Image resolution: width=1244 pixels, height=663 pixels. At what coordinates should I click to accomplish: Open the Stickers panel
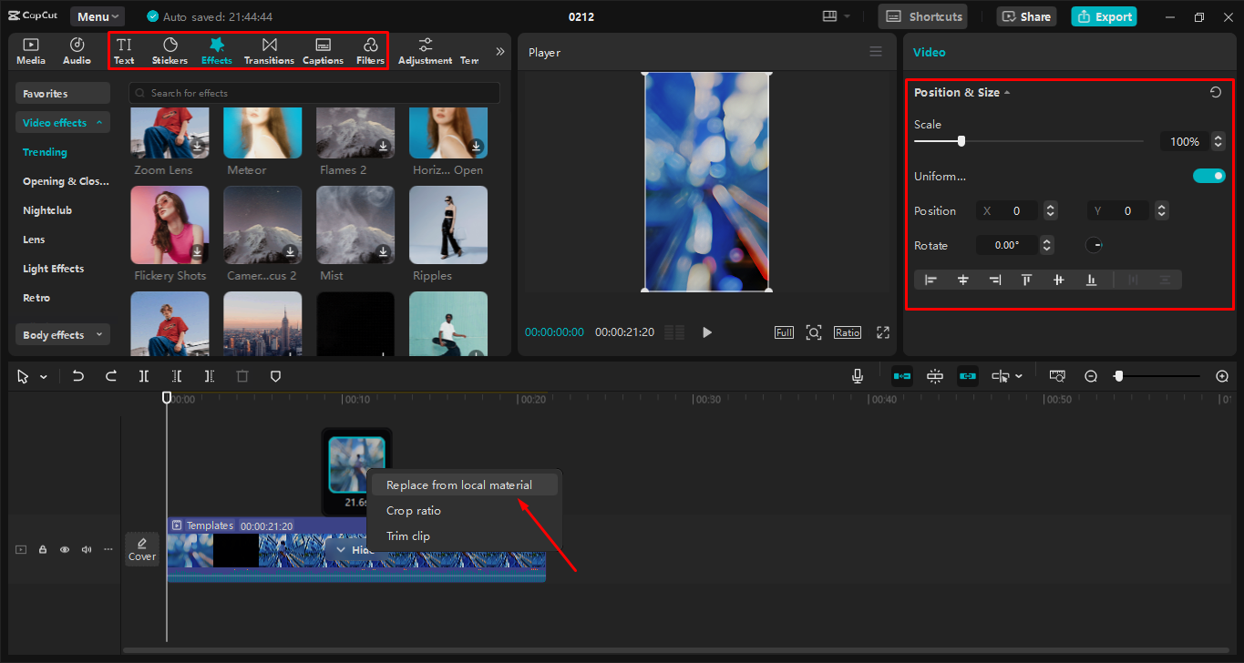tap(170, 50)
